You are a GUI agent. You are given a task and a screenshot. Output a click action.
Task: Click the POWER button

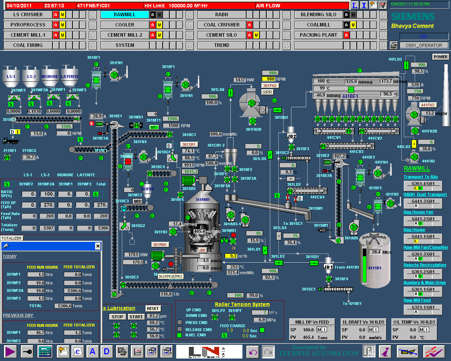tap(440, 57)
